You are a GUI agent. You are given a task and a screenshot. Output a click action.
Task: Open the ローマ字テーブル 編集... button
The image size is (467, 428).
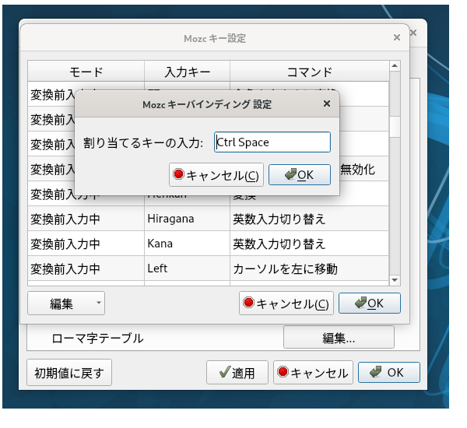(x=339, y=337)
